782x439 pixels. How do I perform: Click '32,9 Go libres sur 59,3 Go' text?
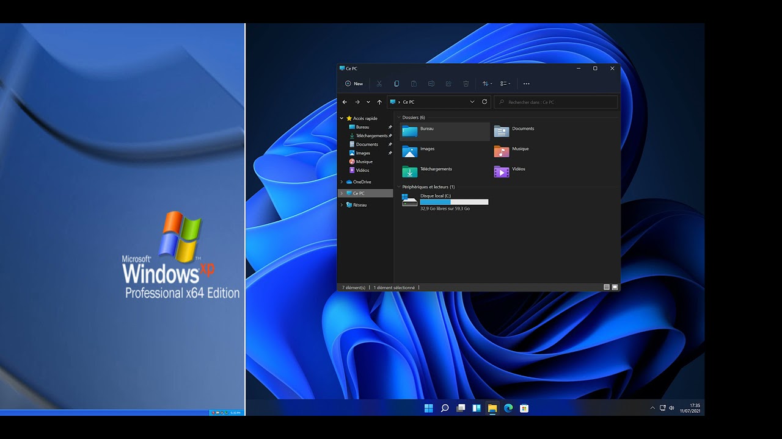(x=445, y=209)
